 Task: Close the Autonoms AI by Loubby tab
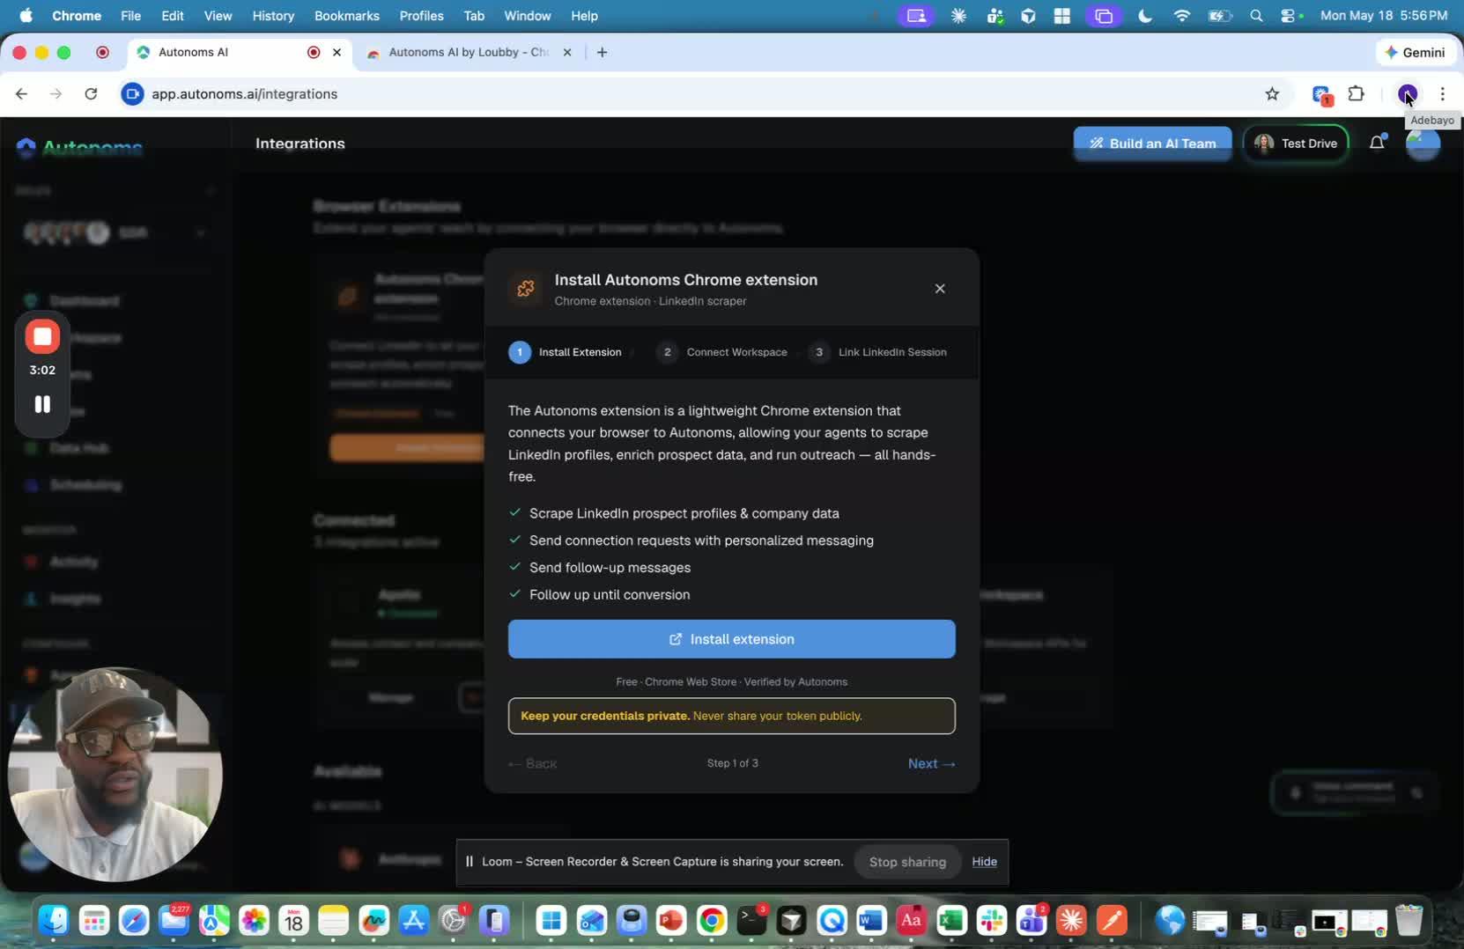pos(567,52)
